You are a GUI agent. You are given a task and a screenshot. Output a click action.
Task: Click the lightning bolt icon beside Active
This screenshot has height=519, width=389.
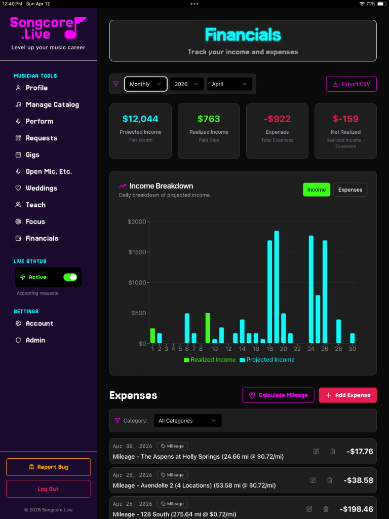coord(23,277)
